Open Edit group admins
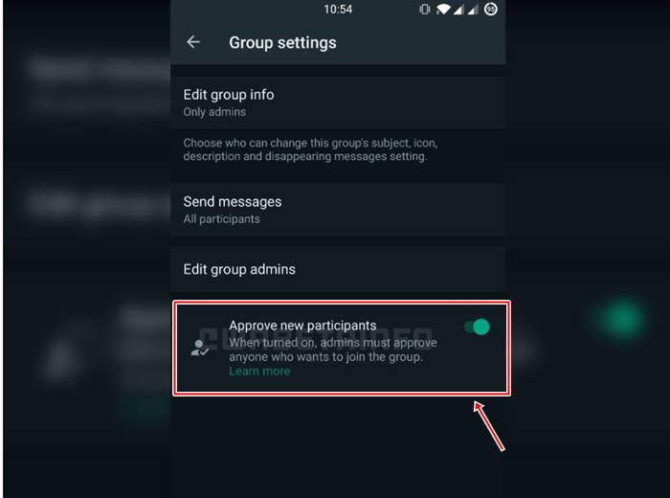Screen dimensions: 670x498 338,269
